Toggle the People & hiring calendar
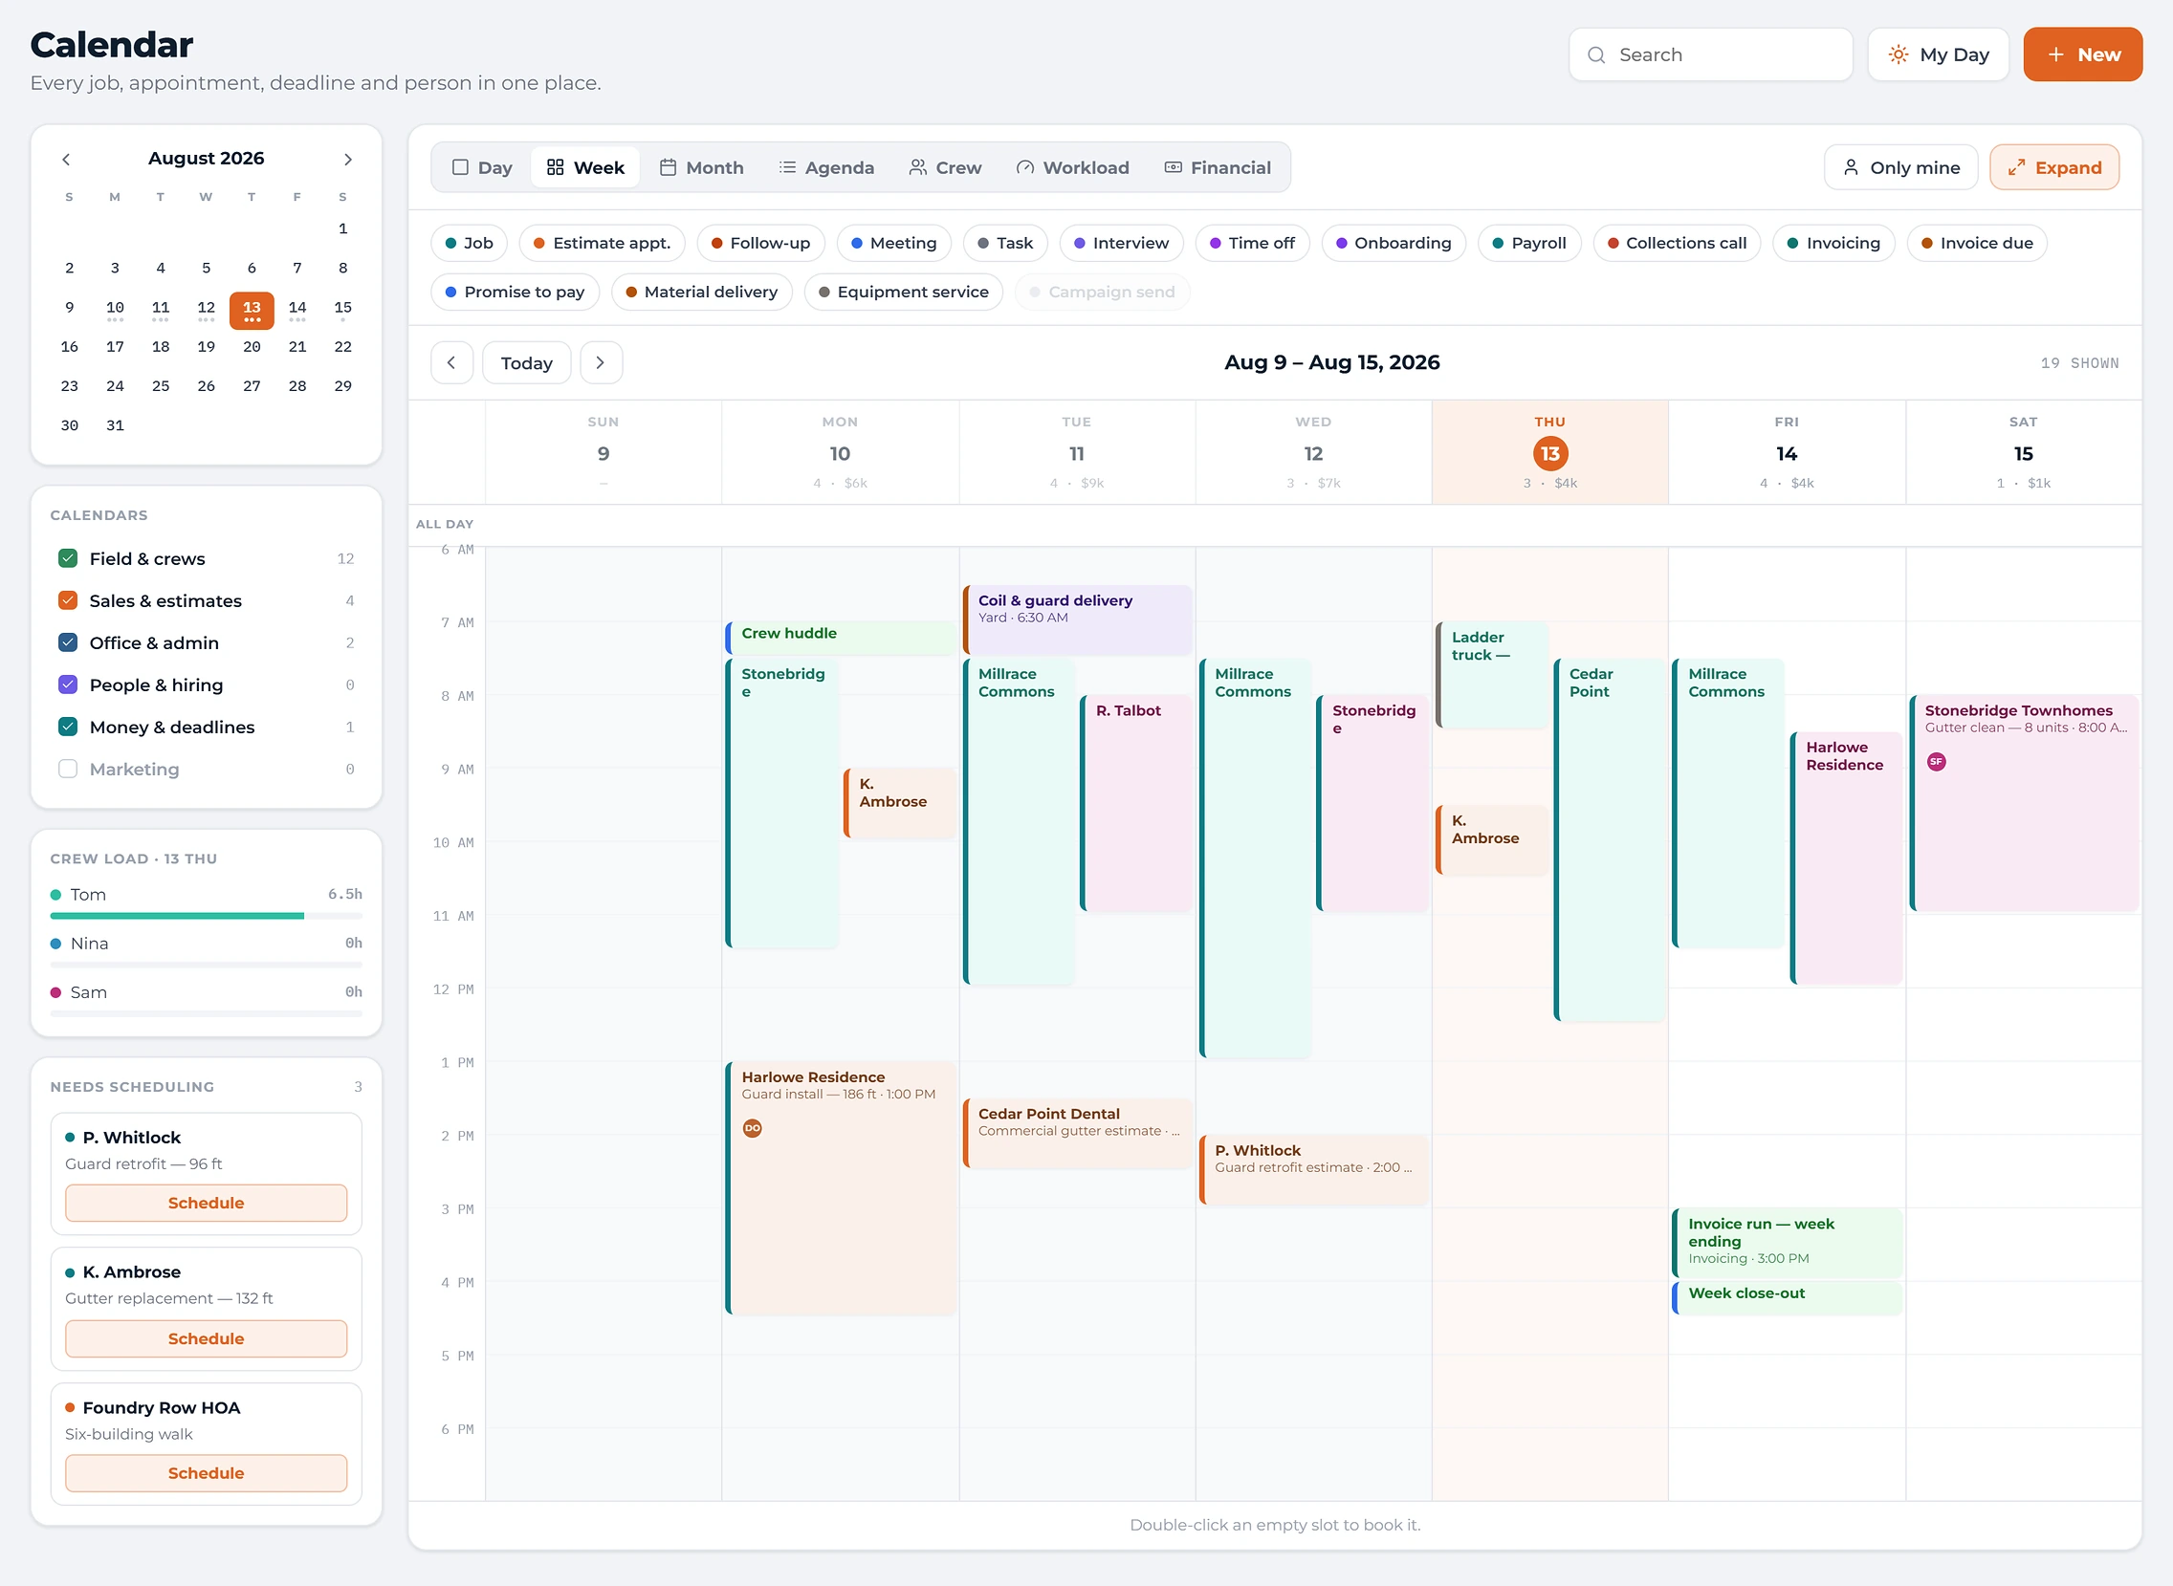2173x1586 pixels. pos(68,684)
